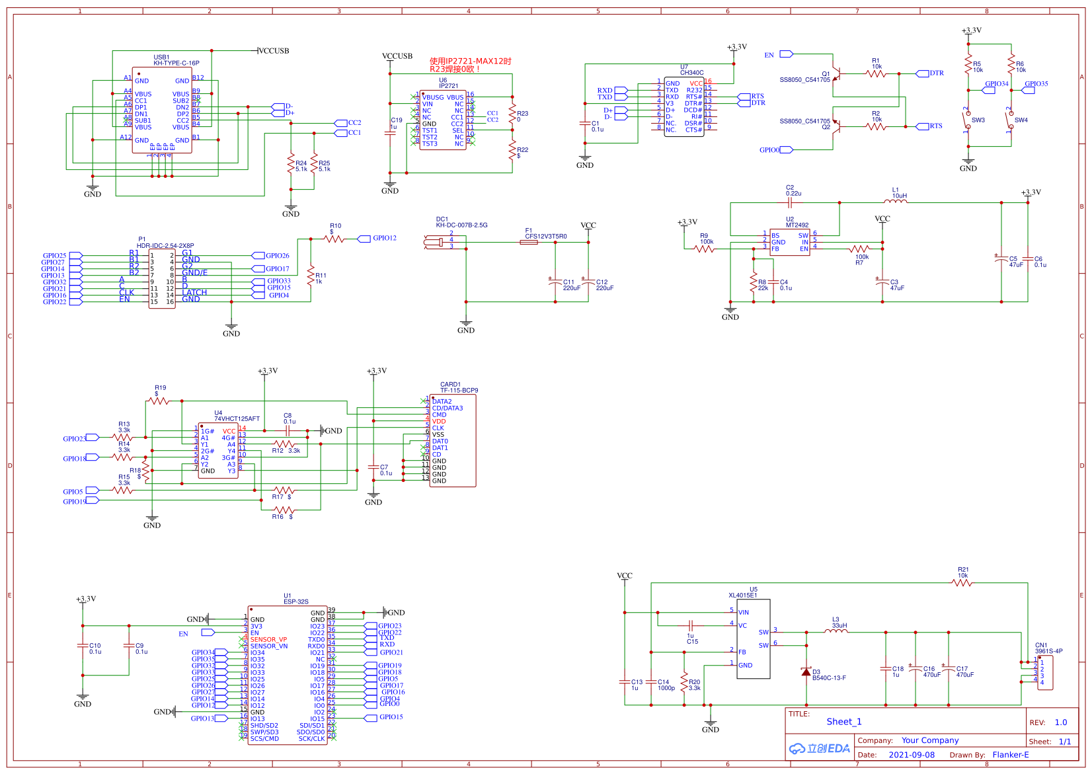Click the date 2021-09-08 field
The height and width of the screenshot is (774, 1092).
911,755
